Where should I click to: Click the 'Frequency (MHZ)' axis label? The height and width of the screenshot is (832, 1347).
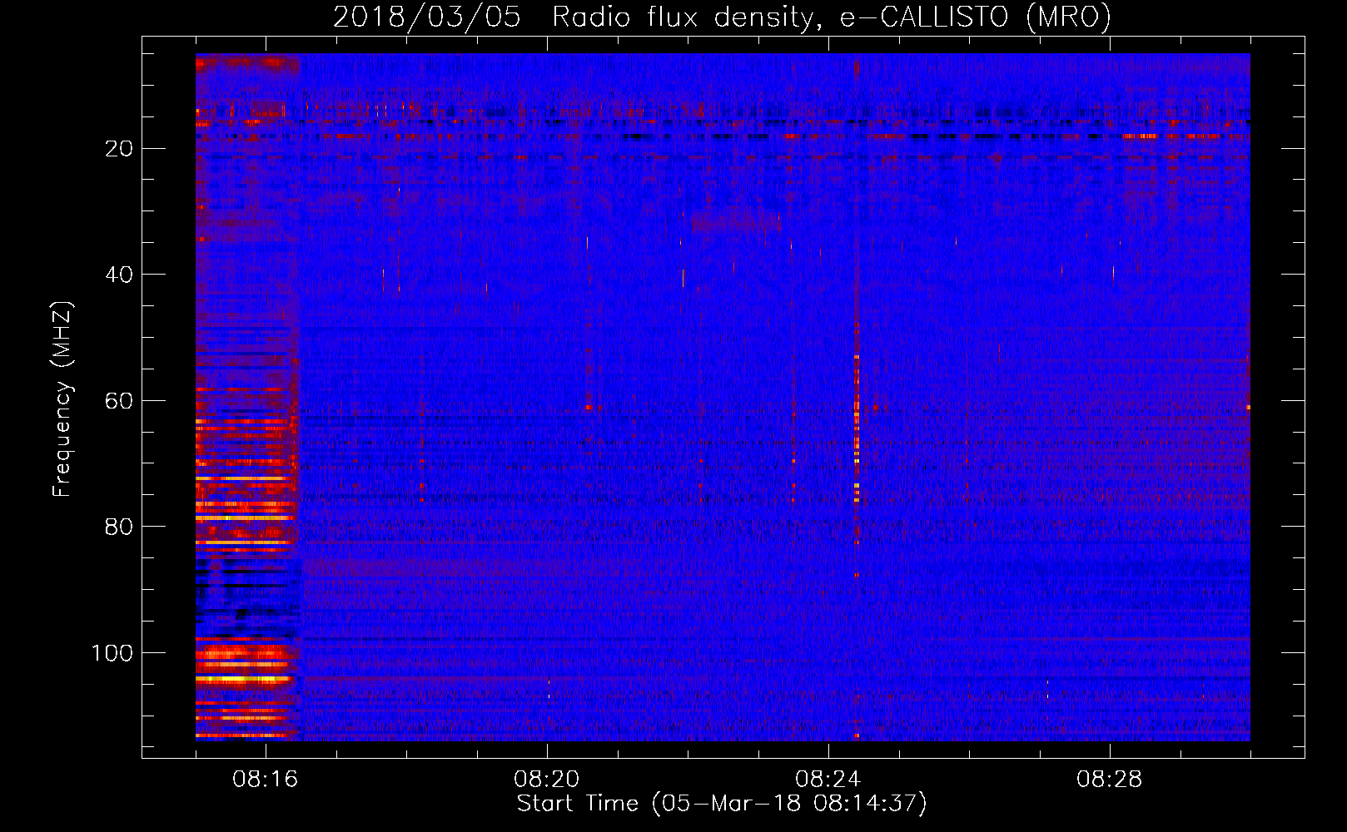coord(62,399)
